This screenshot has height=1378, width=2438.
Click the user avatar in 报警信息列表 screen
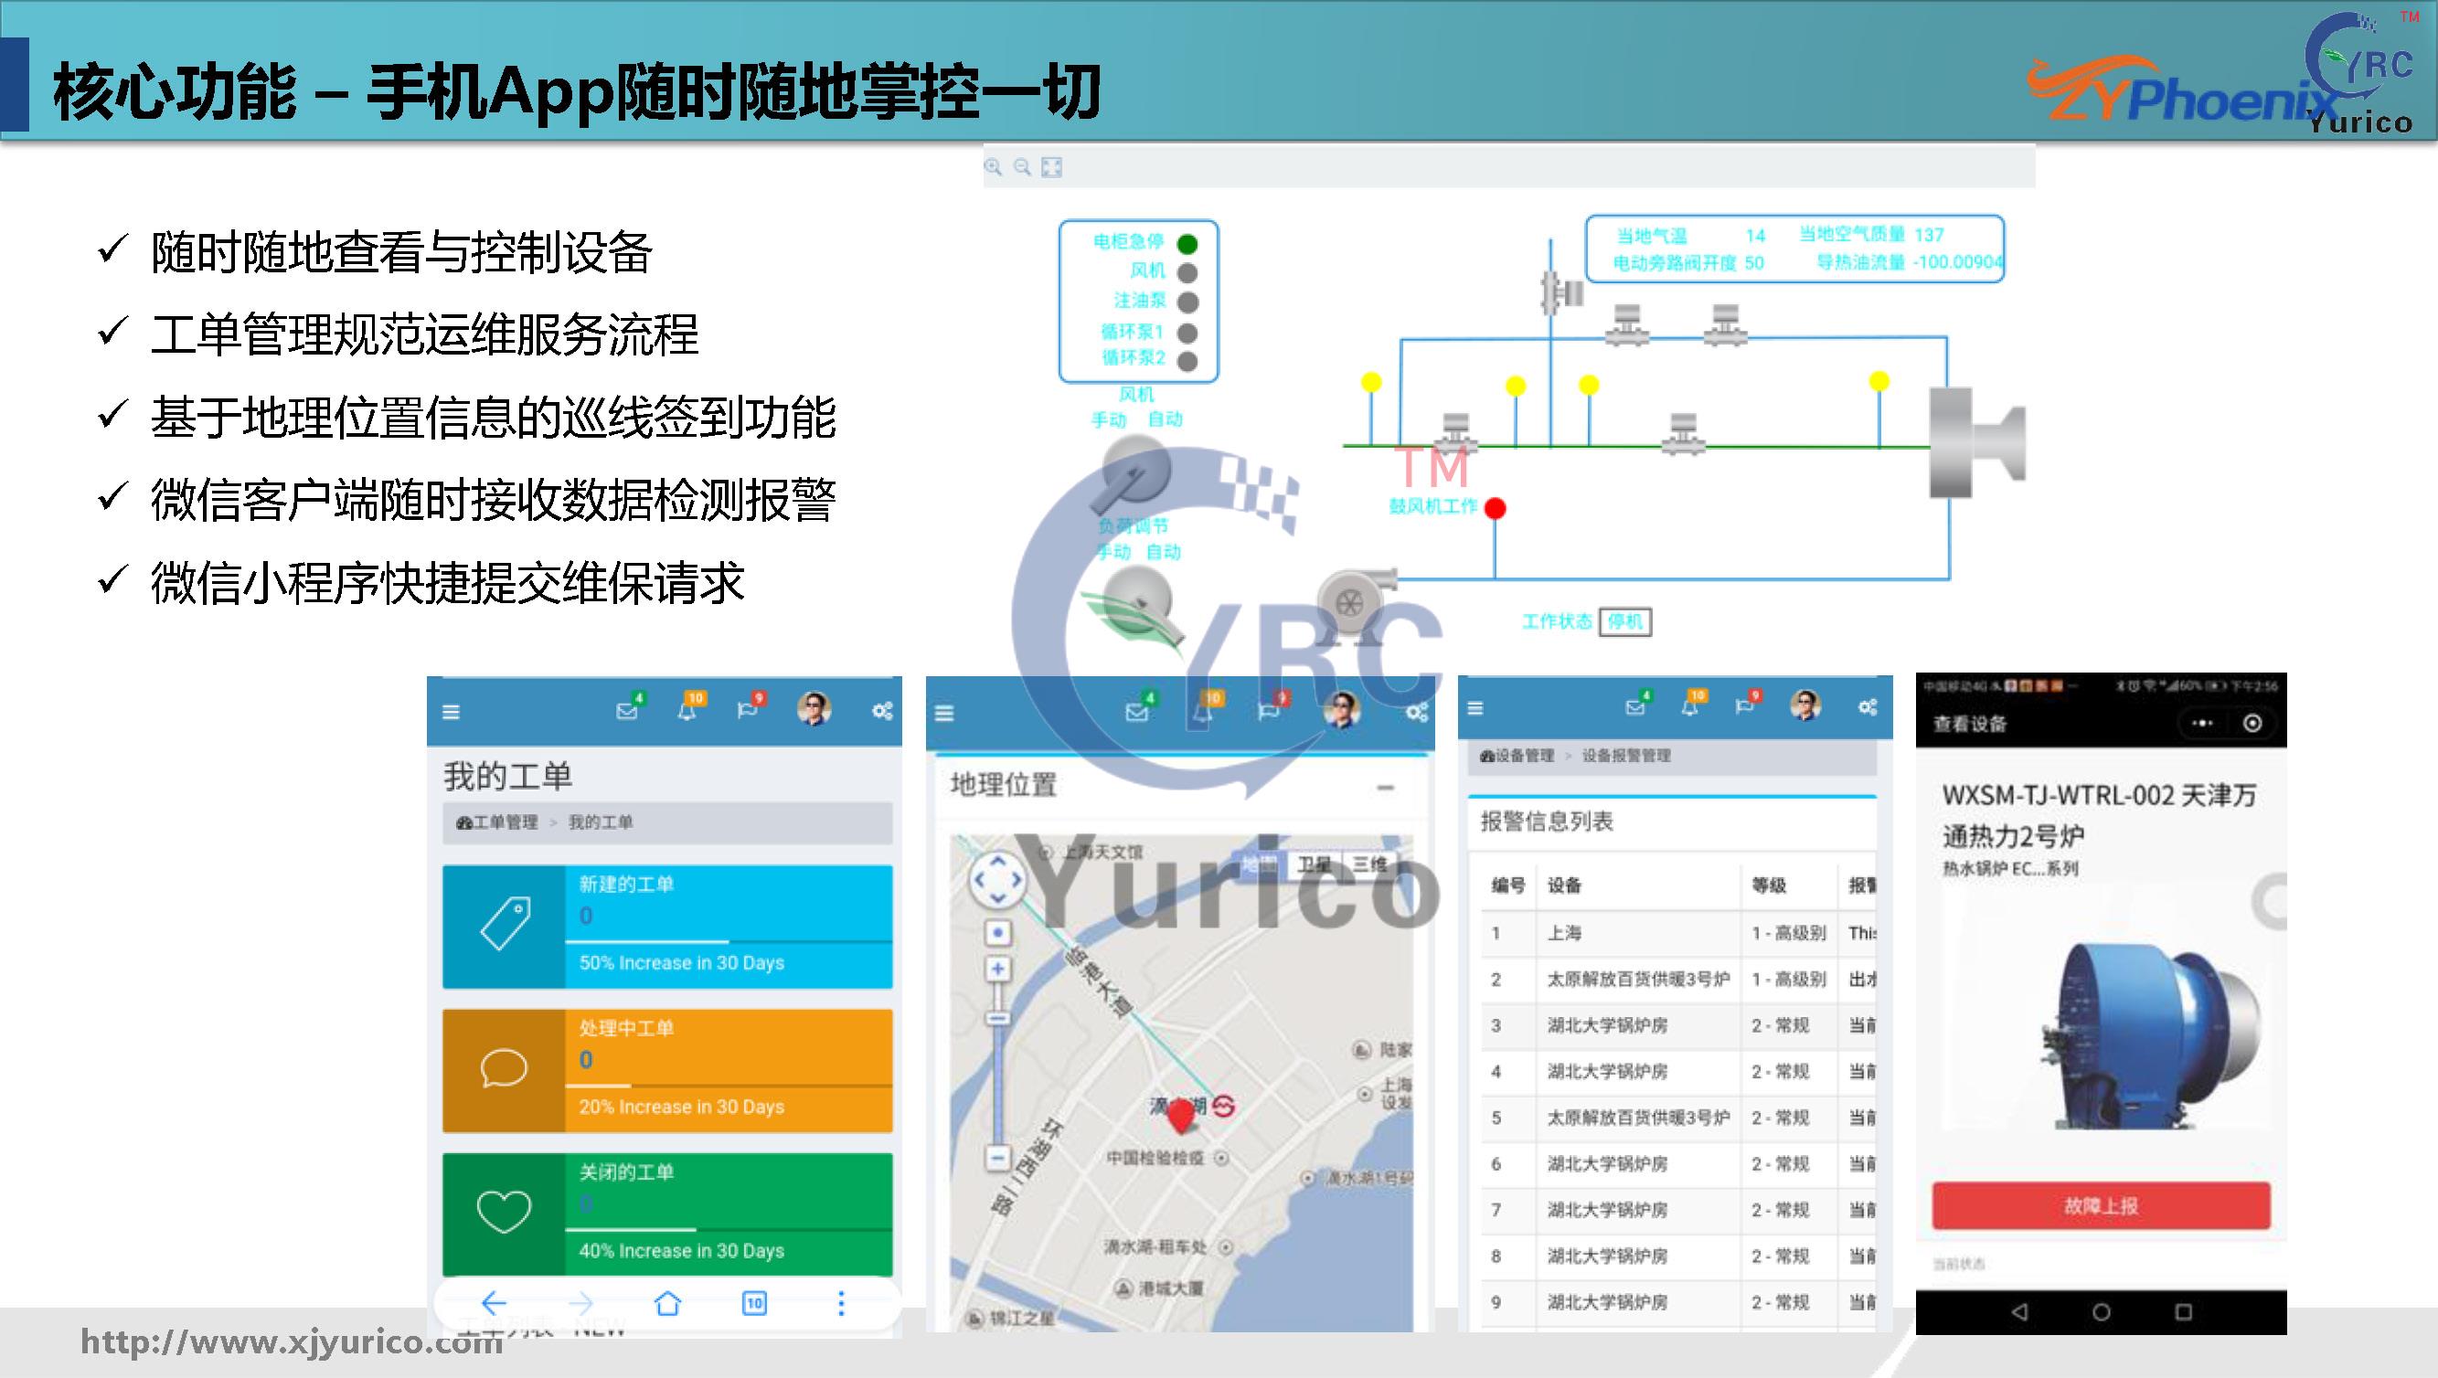(x=1805, y=706)
